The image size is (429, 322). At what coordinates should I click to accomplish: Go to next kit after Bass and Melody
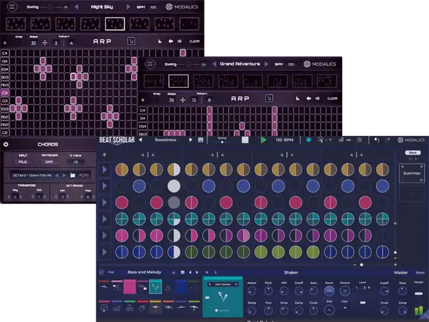coord(197,272)
